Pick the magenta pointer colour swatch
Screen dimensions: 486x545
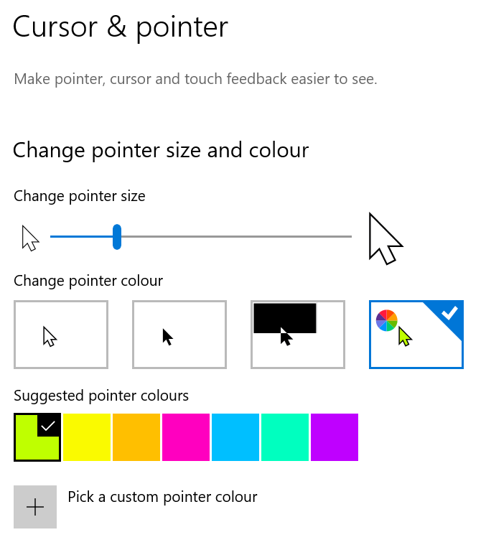click(x=186, y=437)
